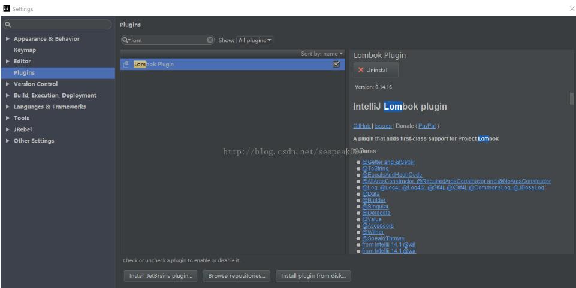Viewport: 576px width, 288px height.
Task: Open the Issues link
Action: [x=383, y=126]
